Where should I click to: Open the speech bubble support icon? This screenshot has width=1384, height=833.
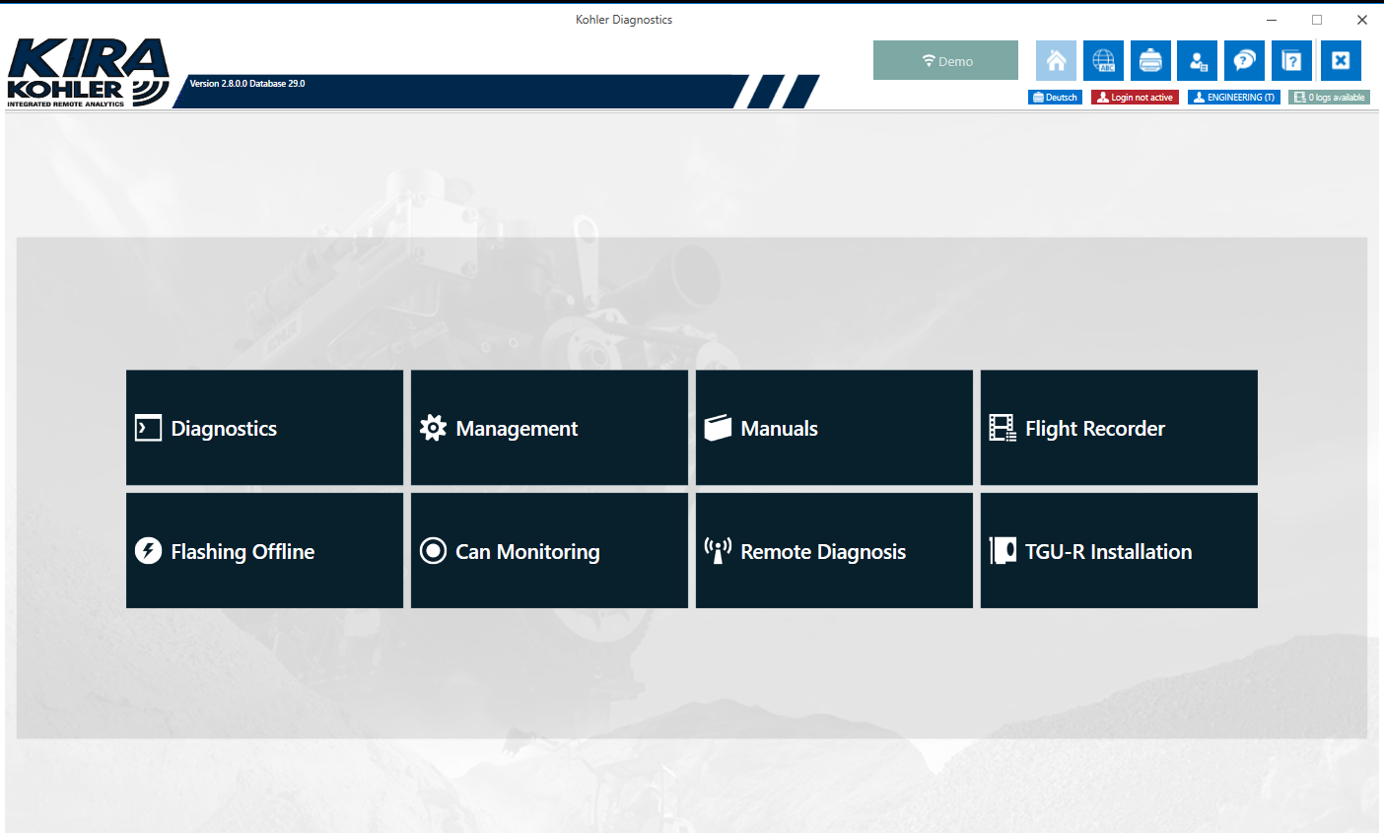tap(1244, 61)
